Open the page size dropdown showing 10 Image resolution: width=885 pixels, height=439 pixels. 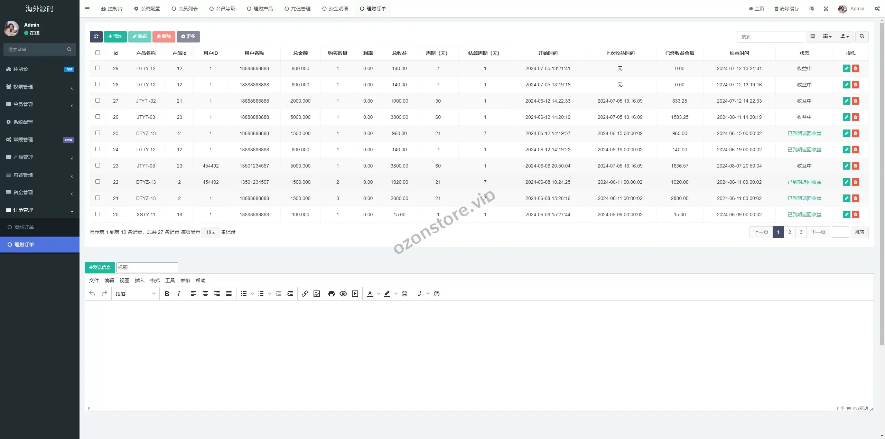(x=210, y=232)
